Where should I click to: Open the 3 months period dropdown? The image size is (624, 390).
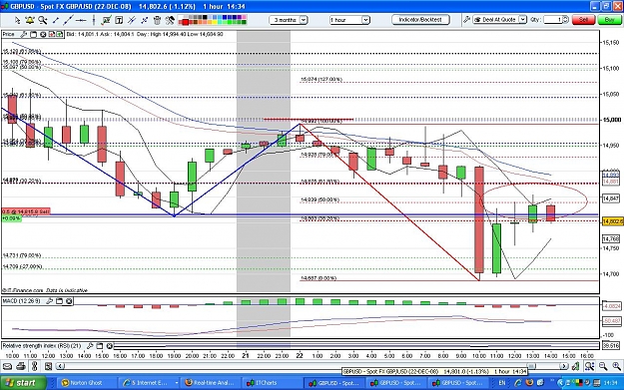289,20
